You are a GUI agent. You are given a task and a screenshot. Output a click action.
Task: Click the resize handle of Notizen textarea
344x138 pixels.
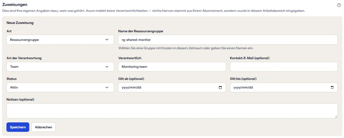click(x=336, y=116)
